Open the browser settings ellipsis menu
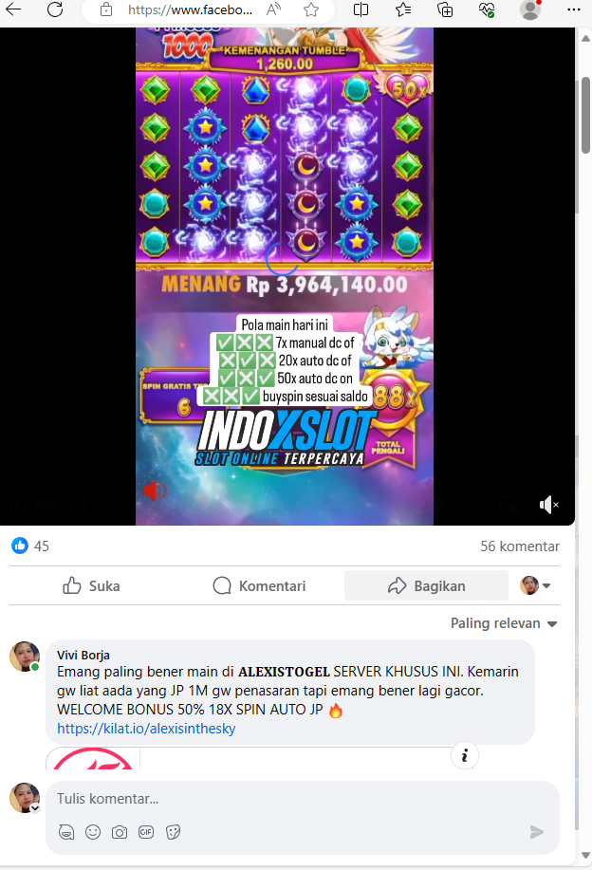 (574, 9)
